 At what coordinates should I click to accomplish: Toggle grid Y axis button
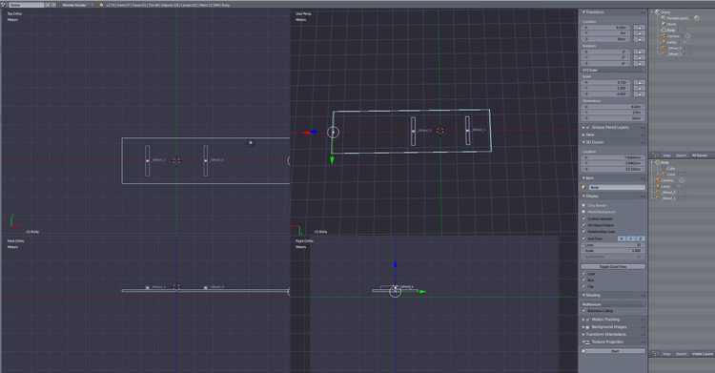pyautogui.click(x=631, y=238)
